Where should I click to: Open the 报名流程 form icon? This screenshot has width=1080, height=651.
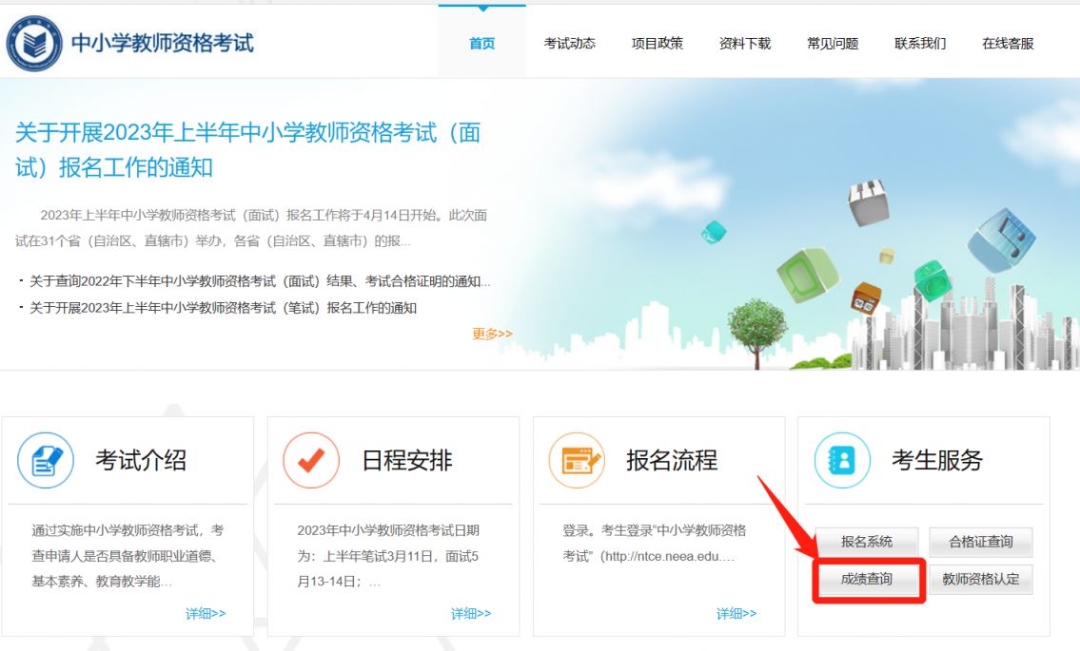tap(578, 460)
